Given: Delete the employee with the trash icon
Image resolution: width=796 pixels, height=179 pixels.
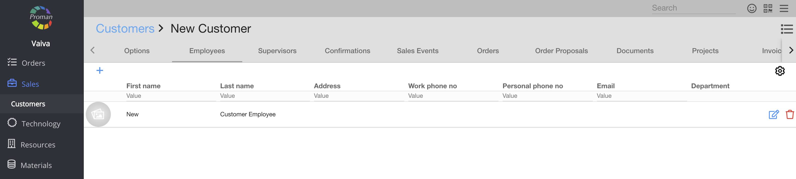Looking at the screenshot, I should [789, 114].
